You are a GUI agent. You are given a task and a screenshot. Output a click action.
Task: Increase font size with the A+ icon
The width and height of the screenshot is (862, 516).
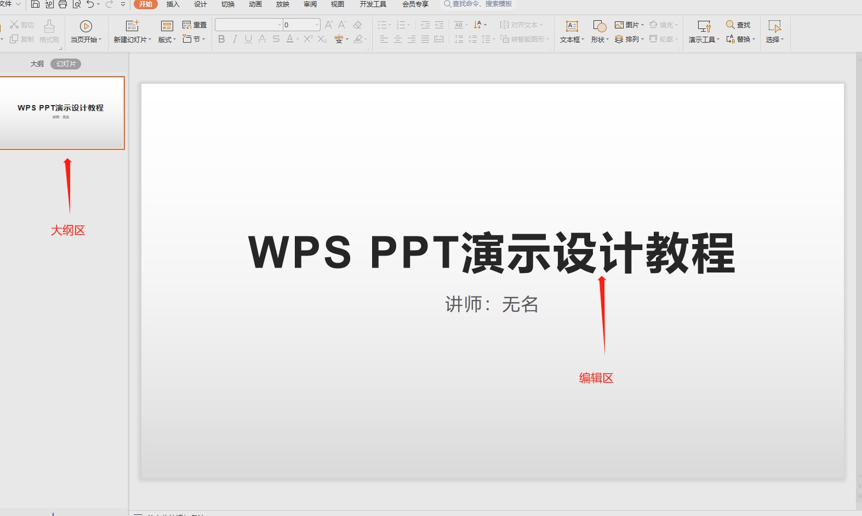pos(329,25)
